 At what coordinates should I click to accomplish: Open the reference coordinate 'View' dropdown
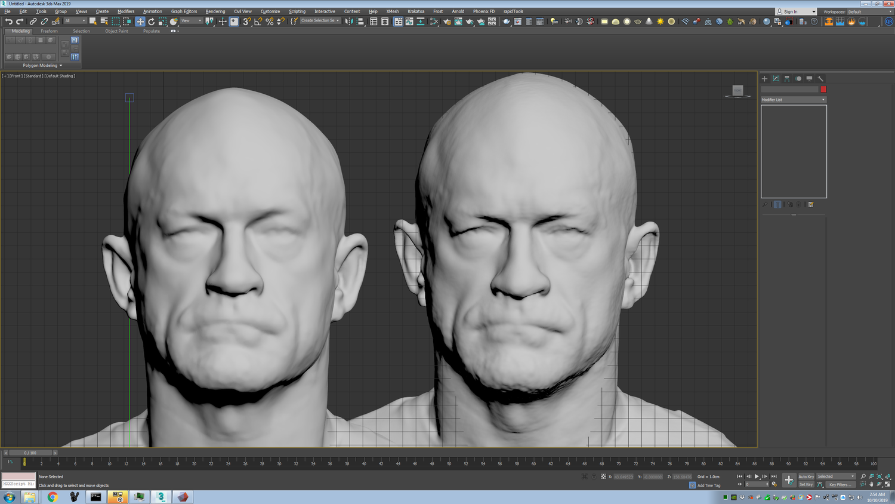(x=192, y=21)
